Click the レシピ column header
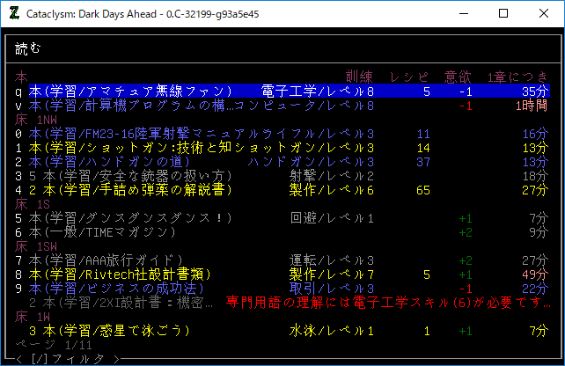This screenshot has width=565, height=366. tap(411, 77)
